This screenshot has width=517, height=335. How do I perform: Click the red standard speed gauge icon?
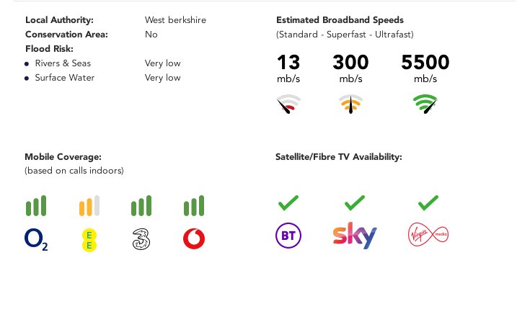tap(288, 104)
